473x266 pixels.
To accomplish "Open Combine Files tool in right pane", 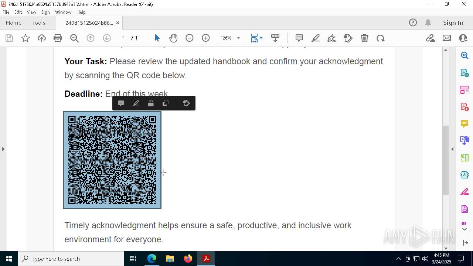I will point(465,140).
